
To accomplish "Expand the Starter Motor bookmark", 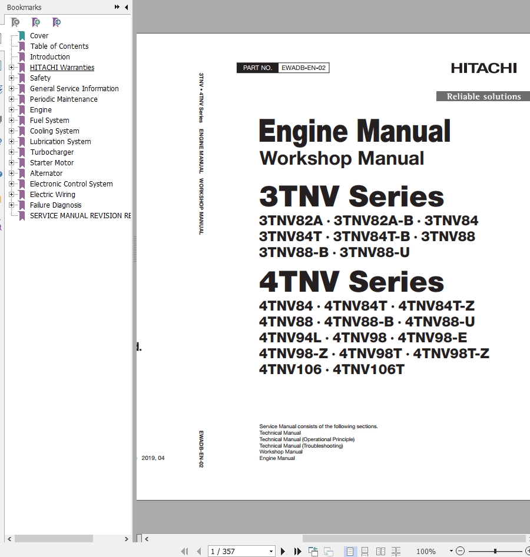I will pos(11,163).
